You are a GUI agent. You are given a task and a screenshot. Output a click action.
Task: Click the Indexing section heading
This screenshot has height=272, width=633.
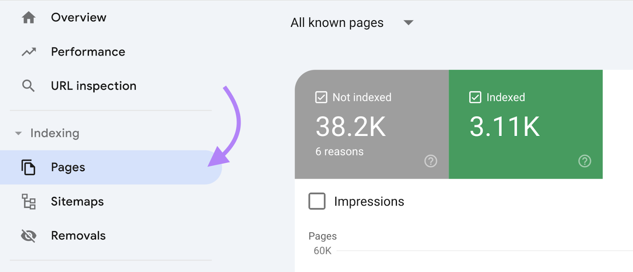click(55, 133)
